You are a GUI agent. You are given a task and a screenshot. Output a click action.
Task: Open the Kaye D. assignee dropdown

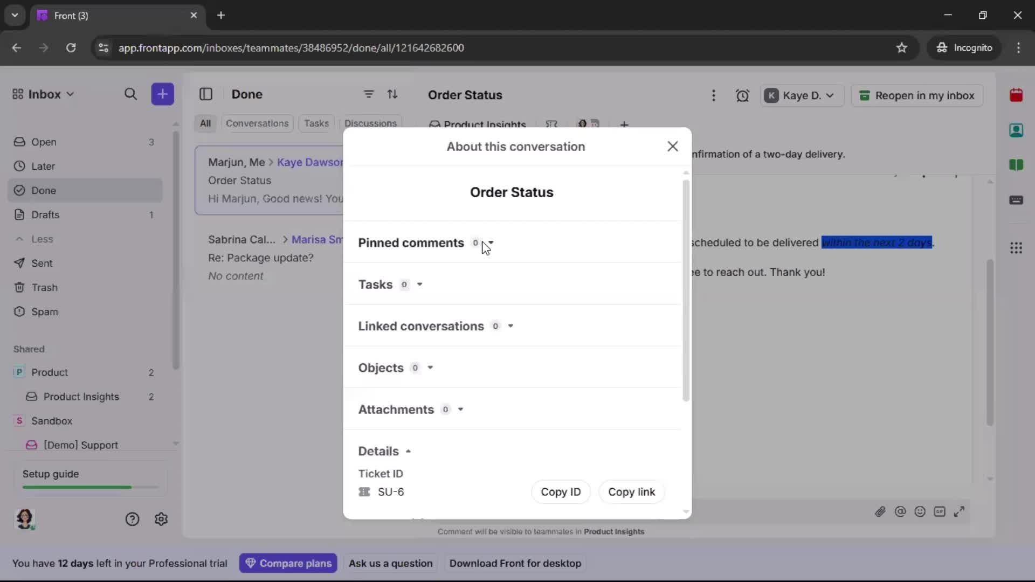point(802,95)
